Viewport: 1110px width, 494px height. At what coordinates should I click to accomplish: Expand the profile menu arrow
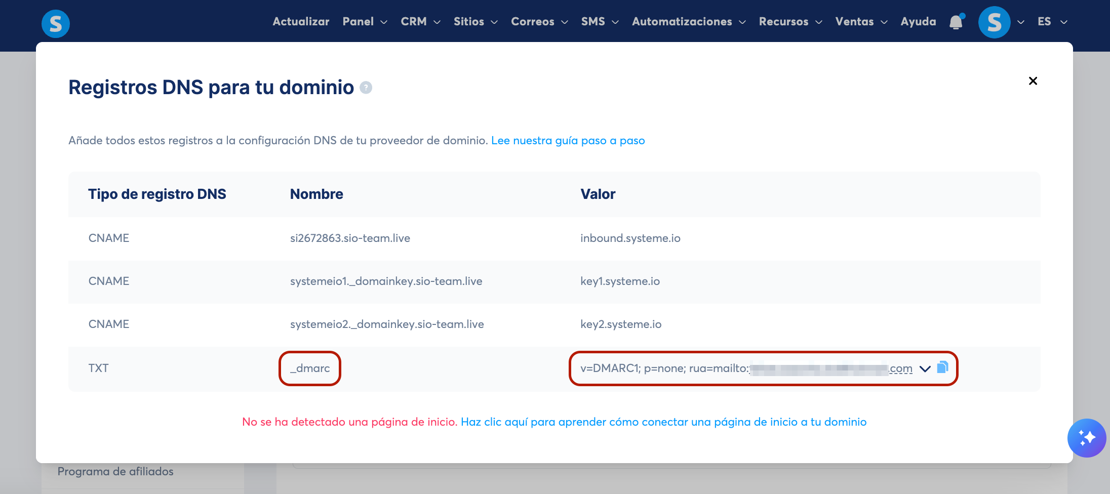[x=1021, y=22]
